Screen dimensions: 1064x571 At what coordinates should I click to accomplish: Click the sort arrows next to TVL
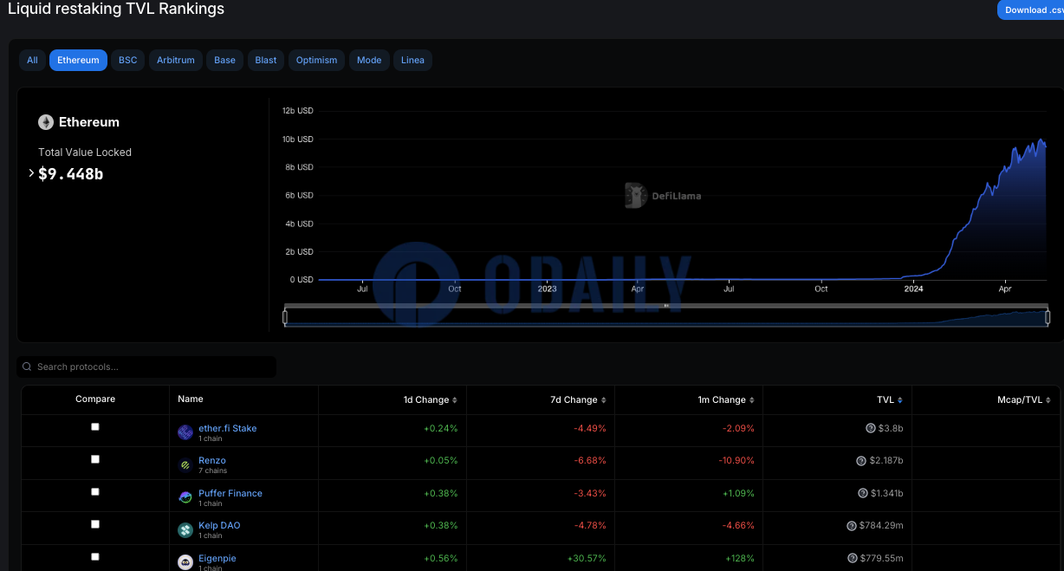(900, 400)
